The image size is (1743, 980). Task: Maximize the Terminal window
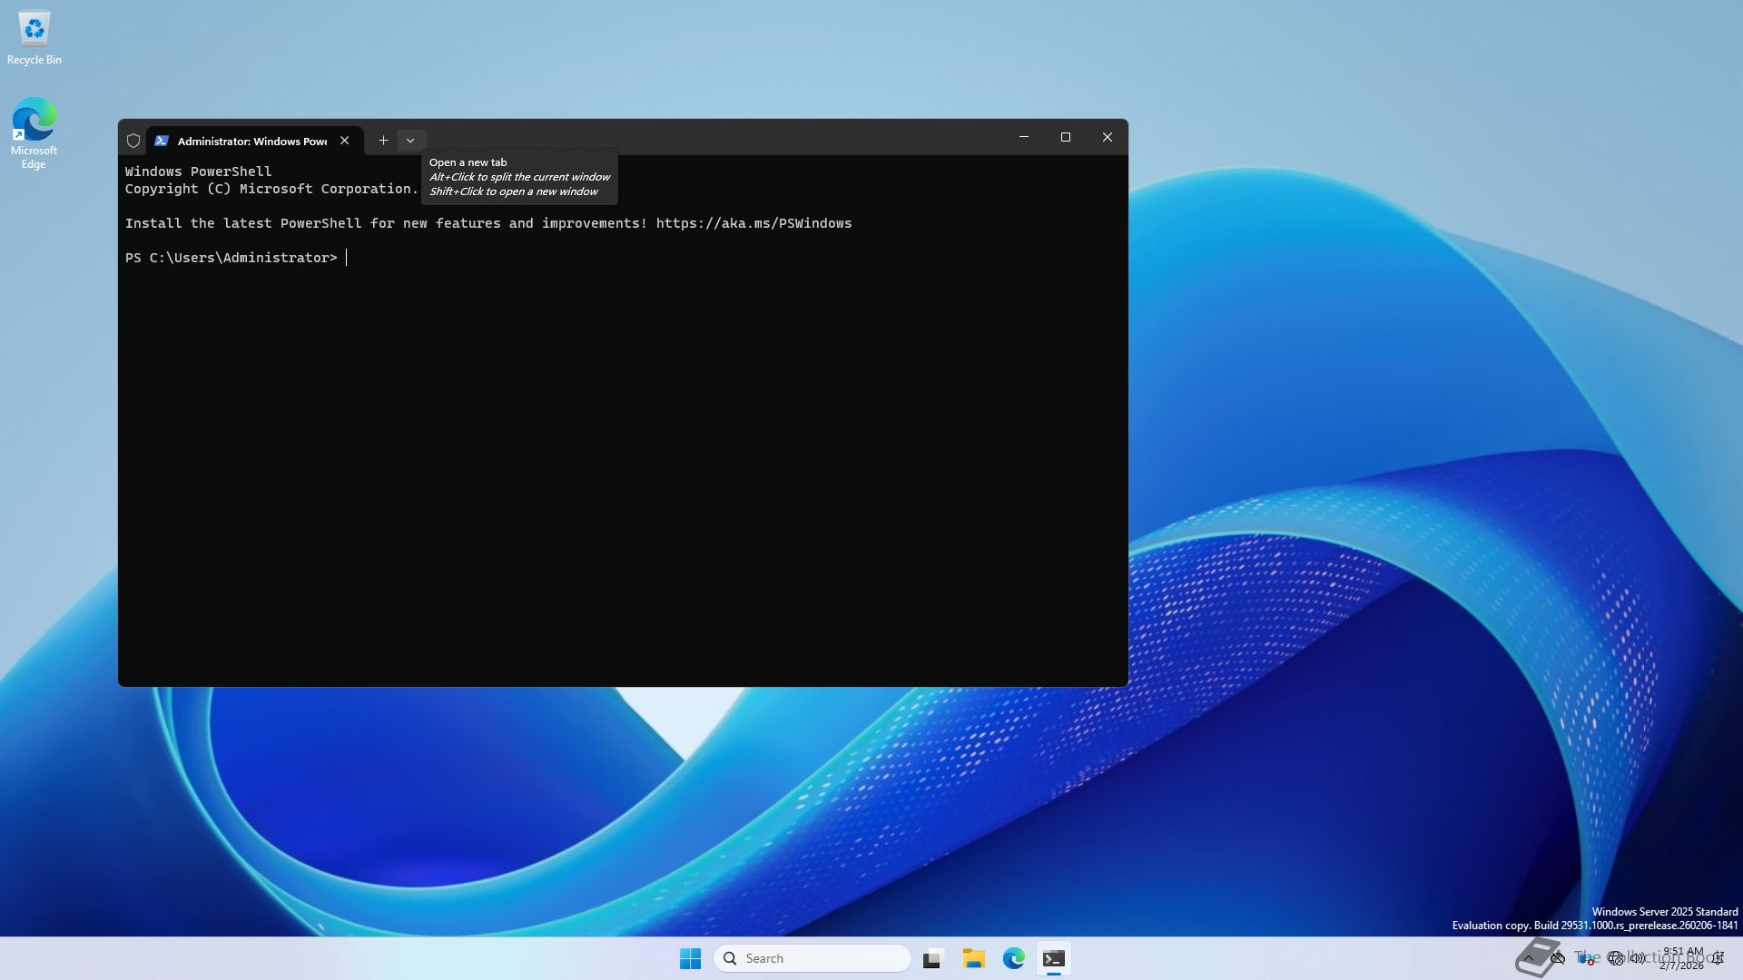pyautogui.click(x=1066, y=137)
